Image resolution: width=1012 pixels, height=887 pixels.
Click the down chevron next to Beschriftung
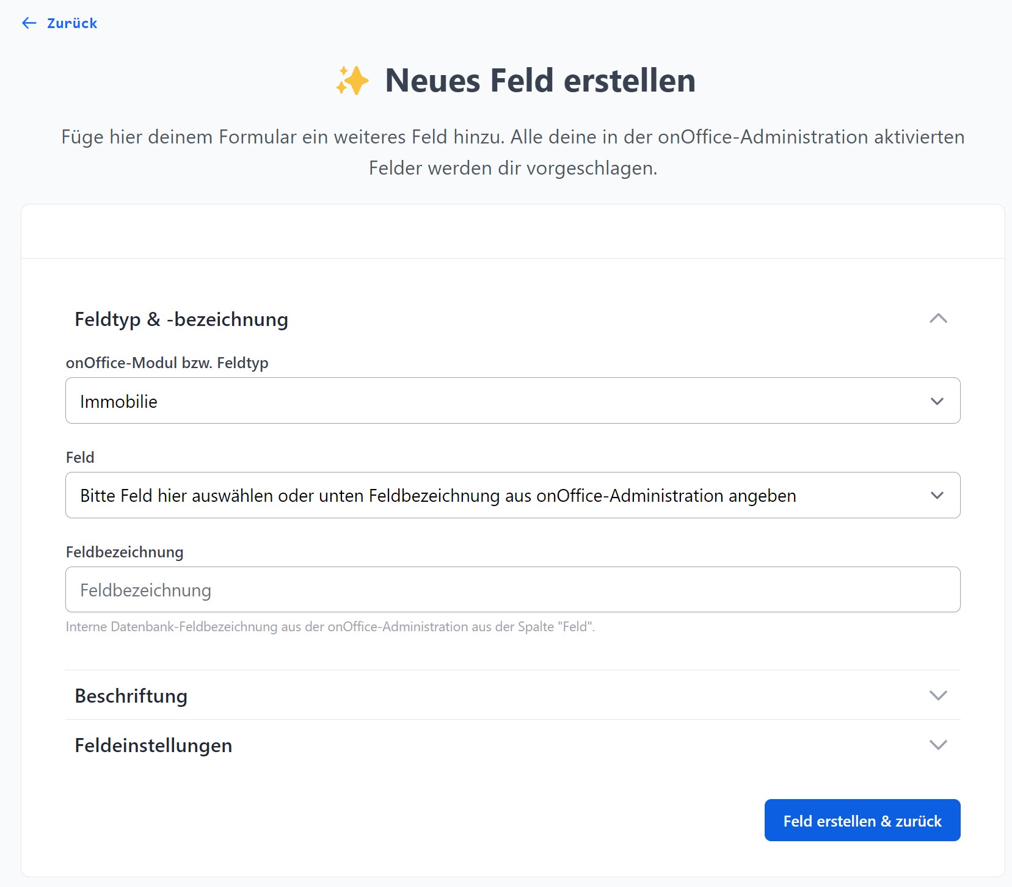coord(937,695)
